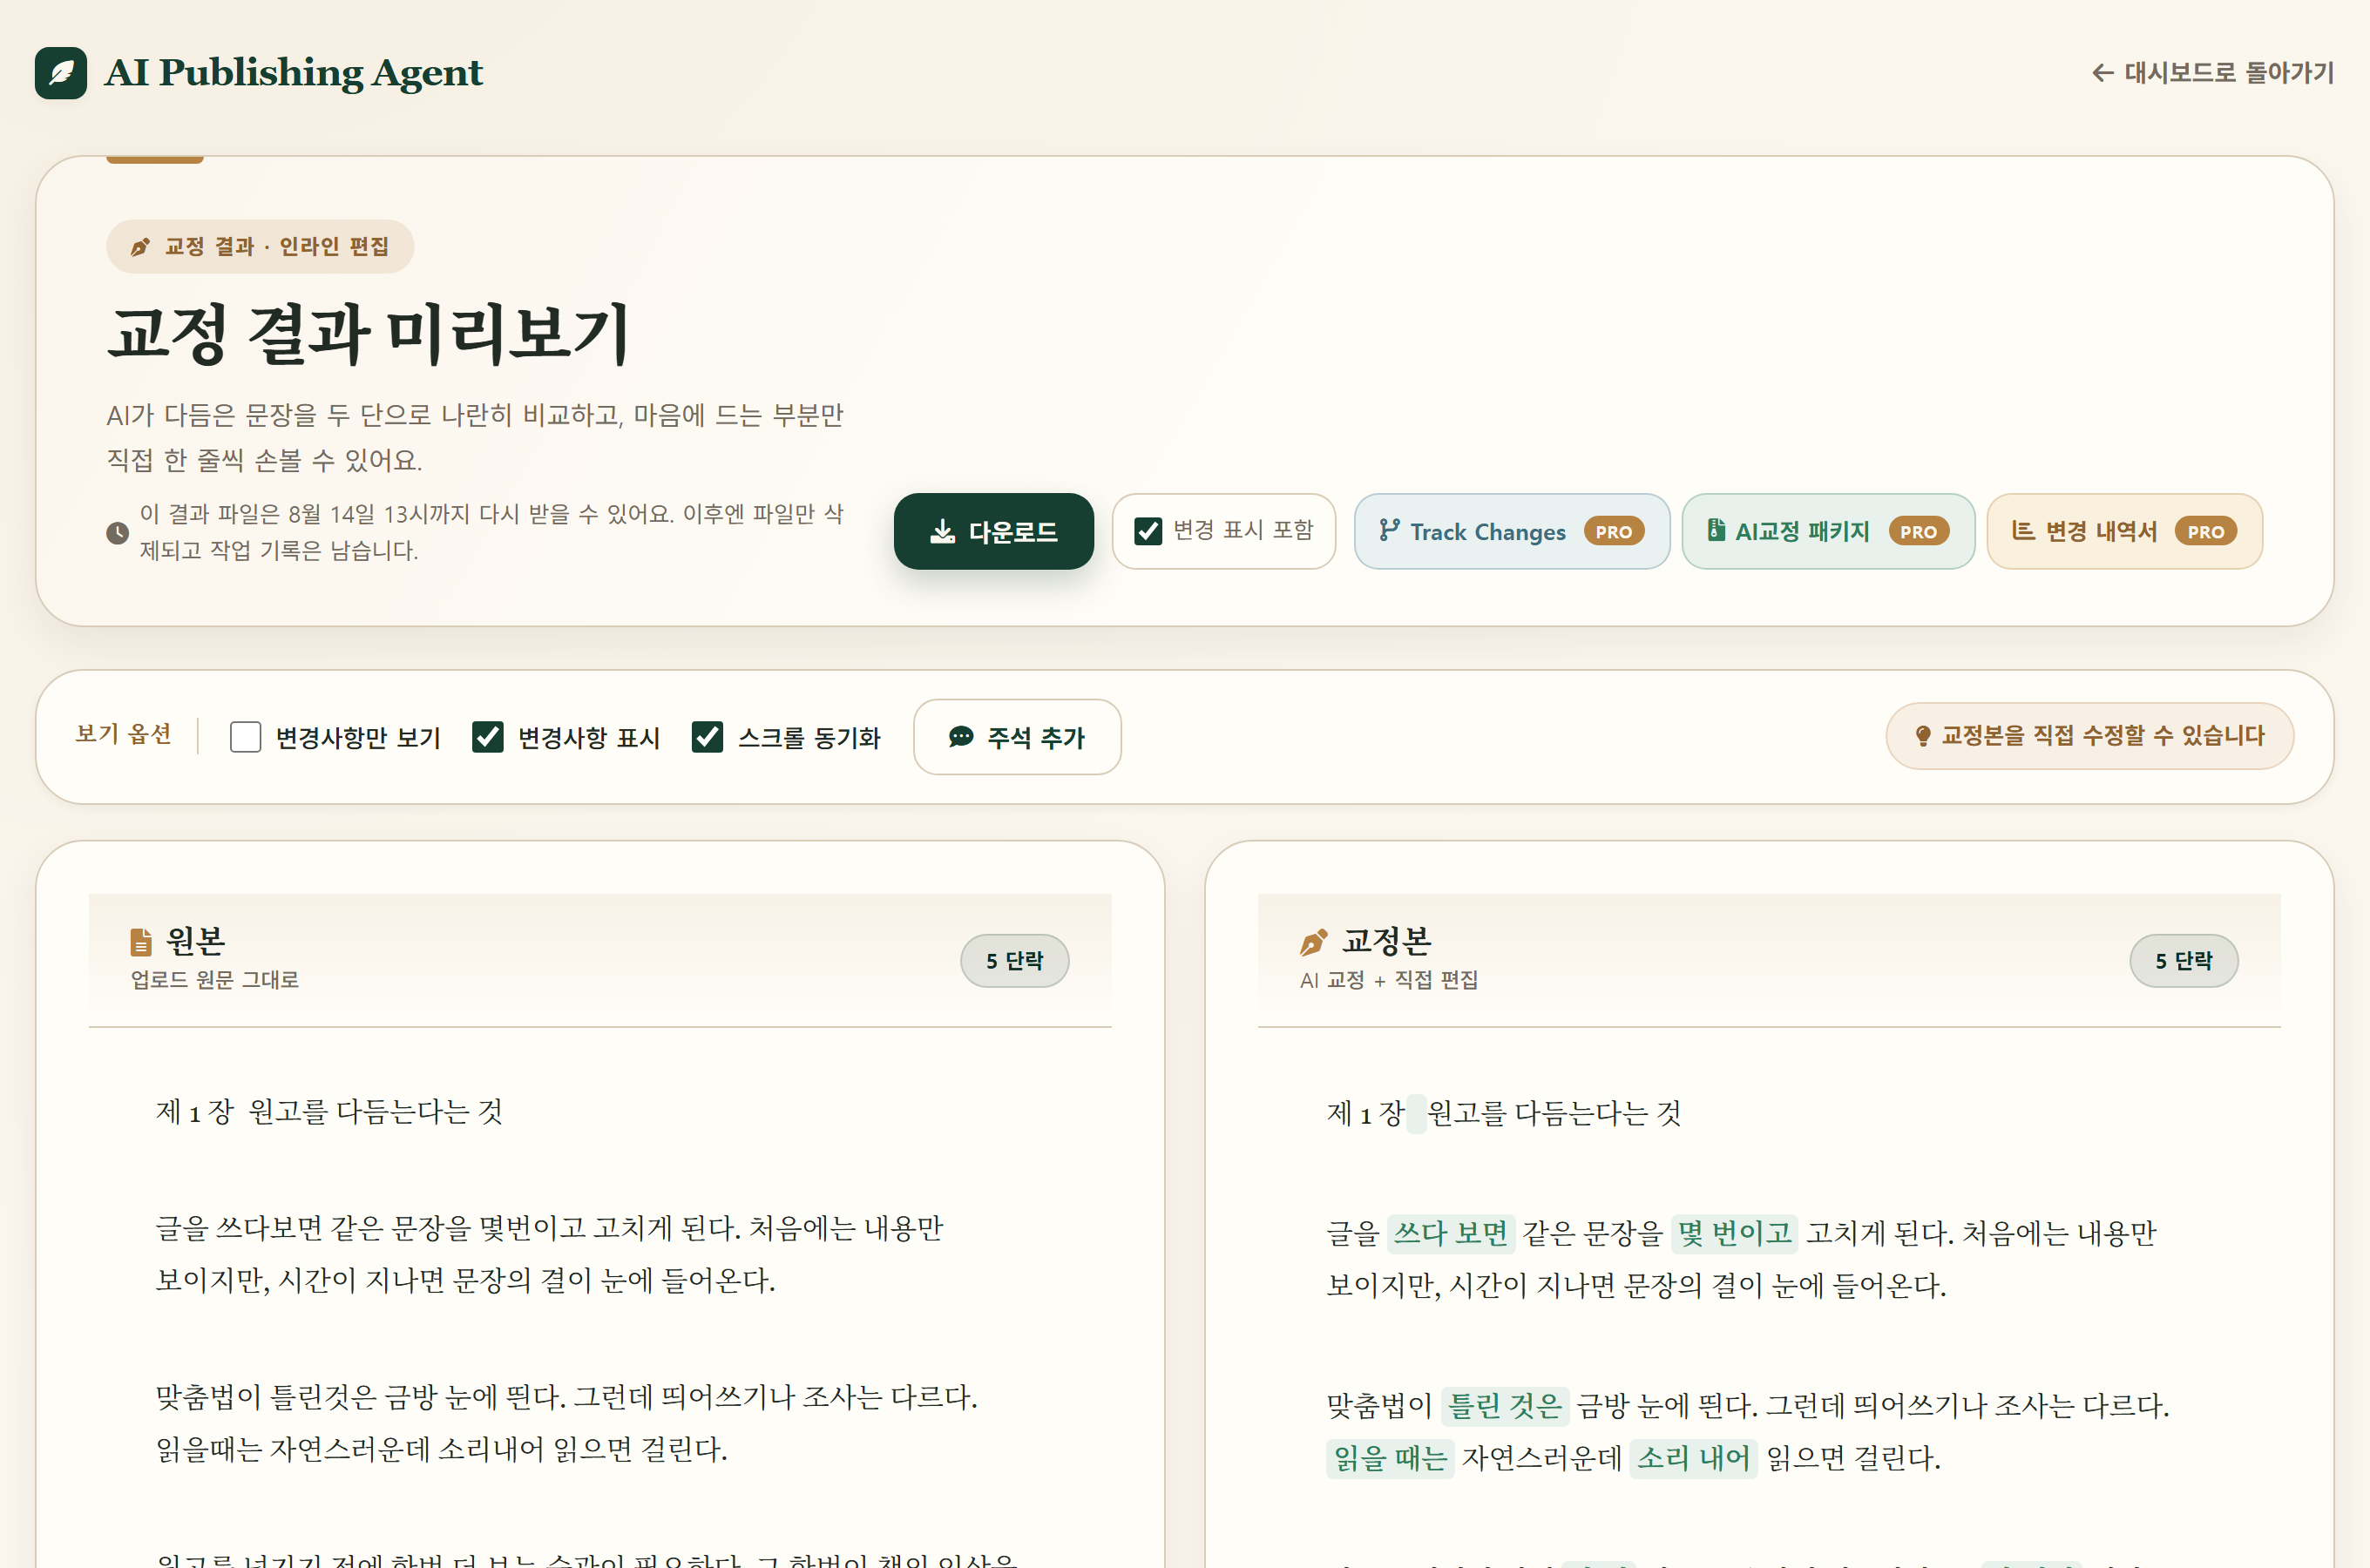Click the 다운로드 button

tap(993, 531)
